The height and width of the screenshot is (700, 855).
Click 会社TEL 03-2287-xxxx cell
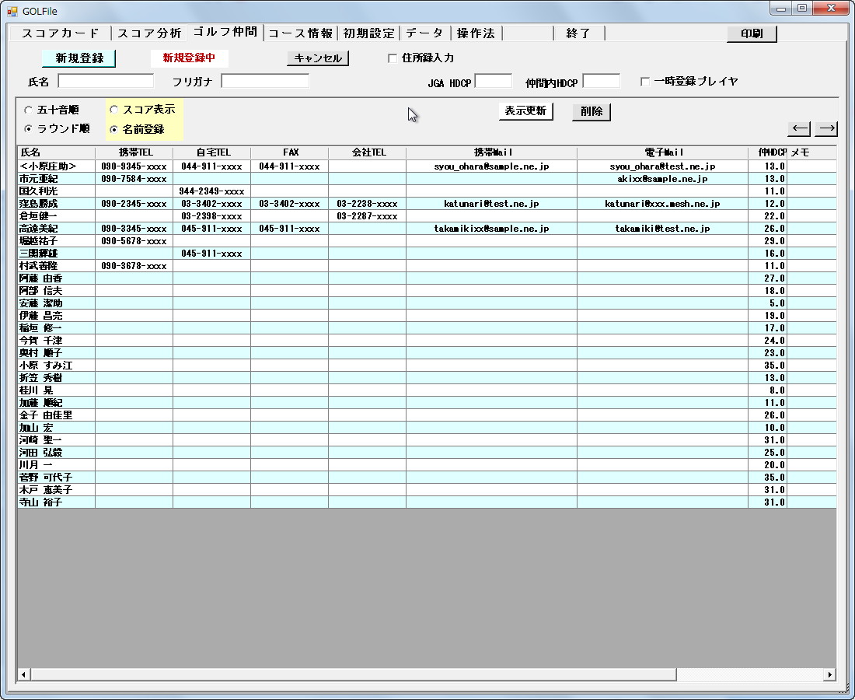click(x=368, y=216)
